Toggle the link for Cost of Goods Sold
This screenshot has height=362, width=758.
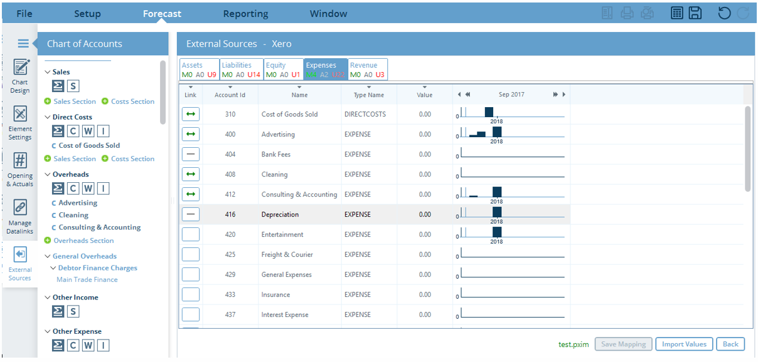[191, 113]
